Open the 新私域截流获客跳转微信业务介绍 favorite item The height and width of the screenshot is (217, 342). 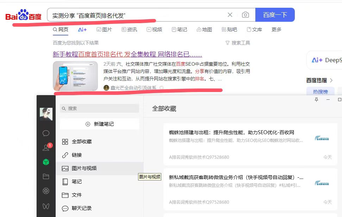(x=250, y=189)
